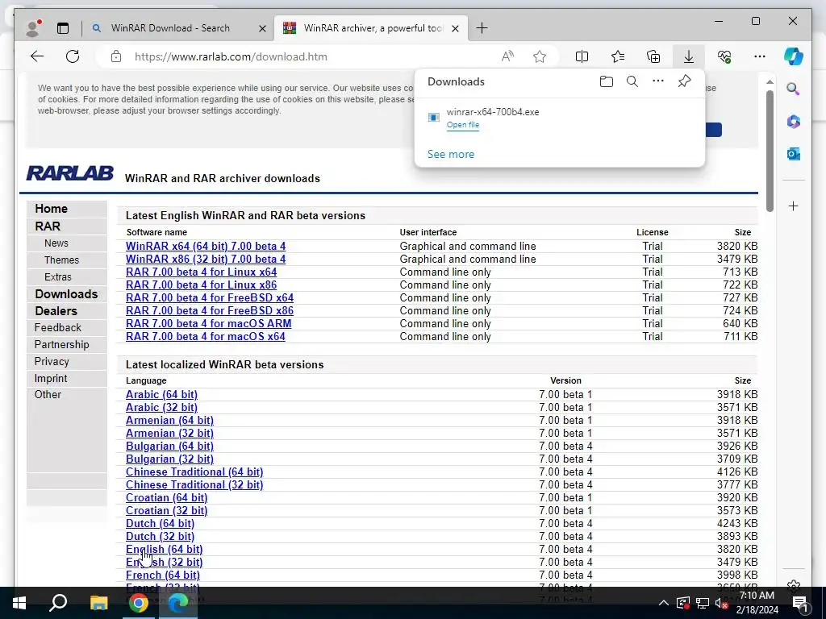Viewport: 826px width, 619px height.
Task: Open News in site navigation
Action: coord(56,243)
